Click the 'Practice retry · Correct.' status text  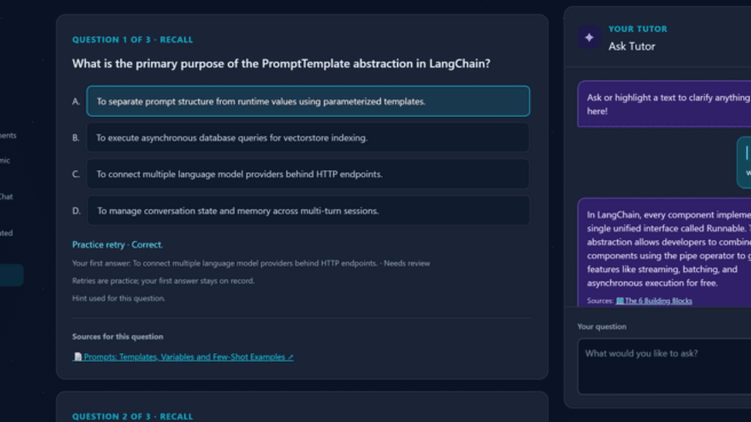117,244
